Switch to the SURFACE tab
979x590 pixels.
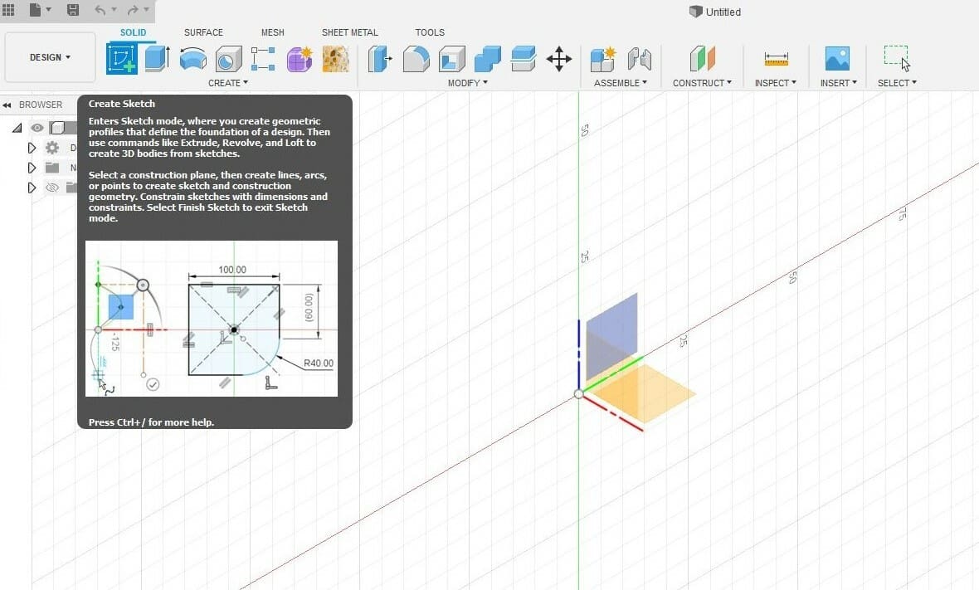[x=203, y=32]
